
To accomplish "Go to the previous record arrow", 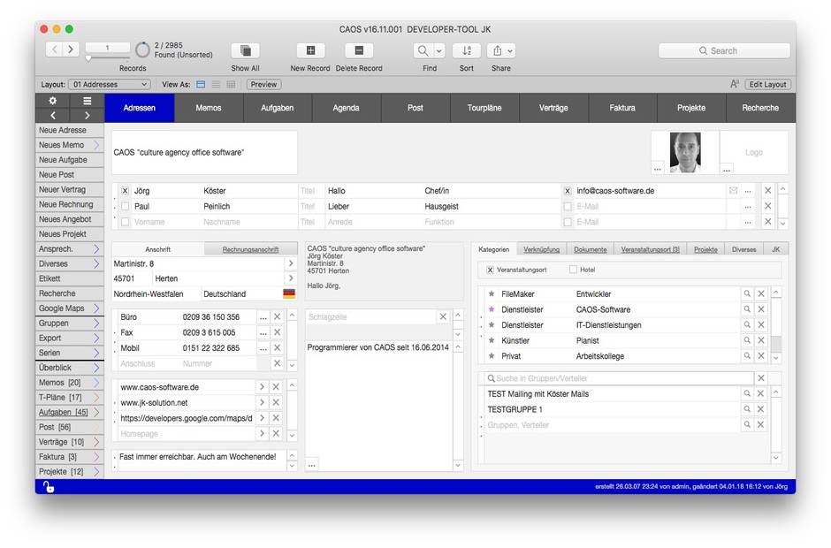I will point(55,49).
